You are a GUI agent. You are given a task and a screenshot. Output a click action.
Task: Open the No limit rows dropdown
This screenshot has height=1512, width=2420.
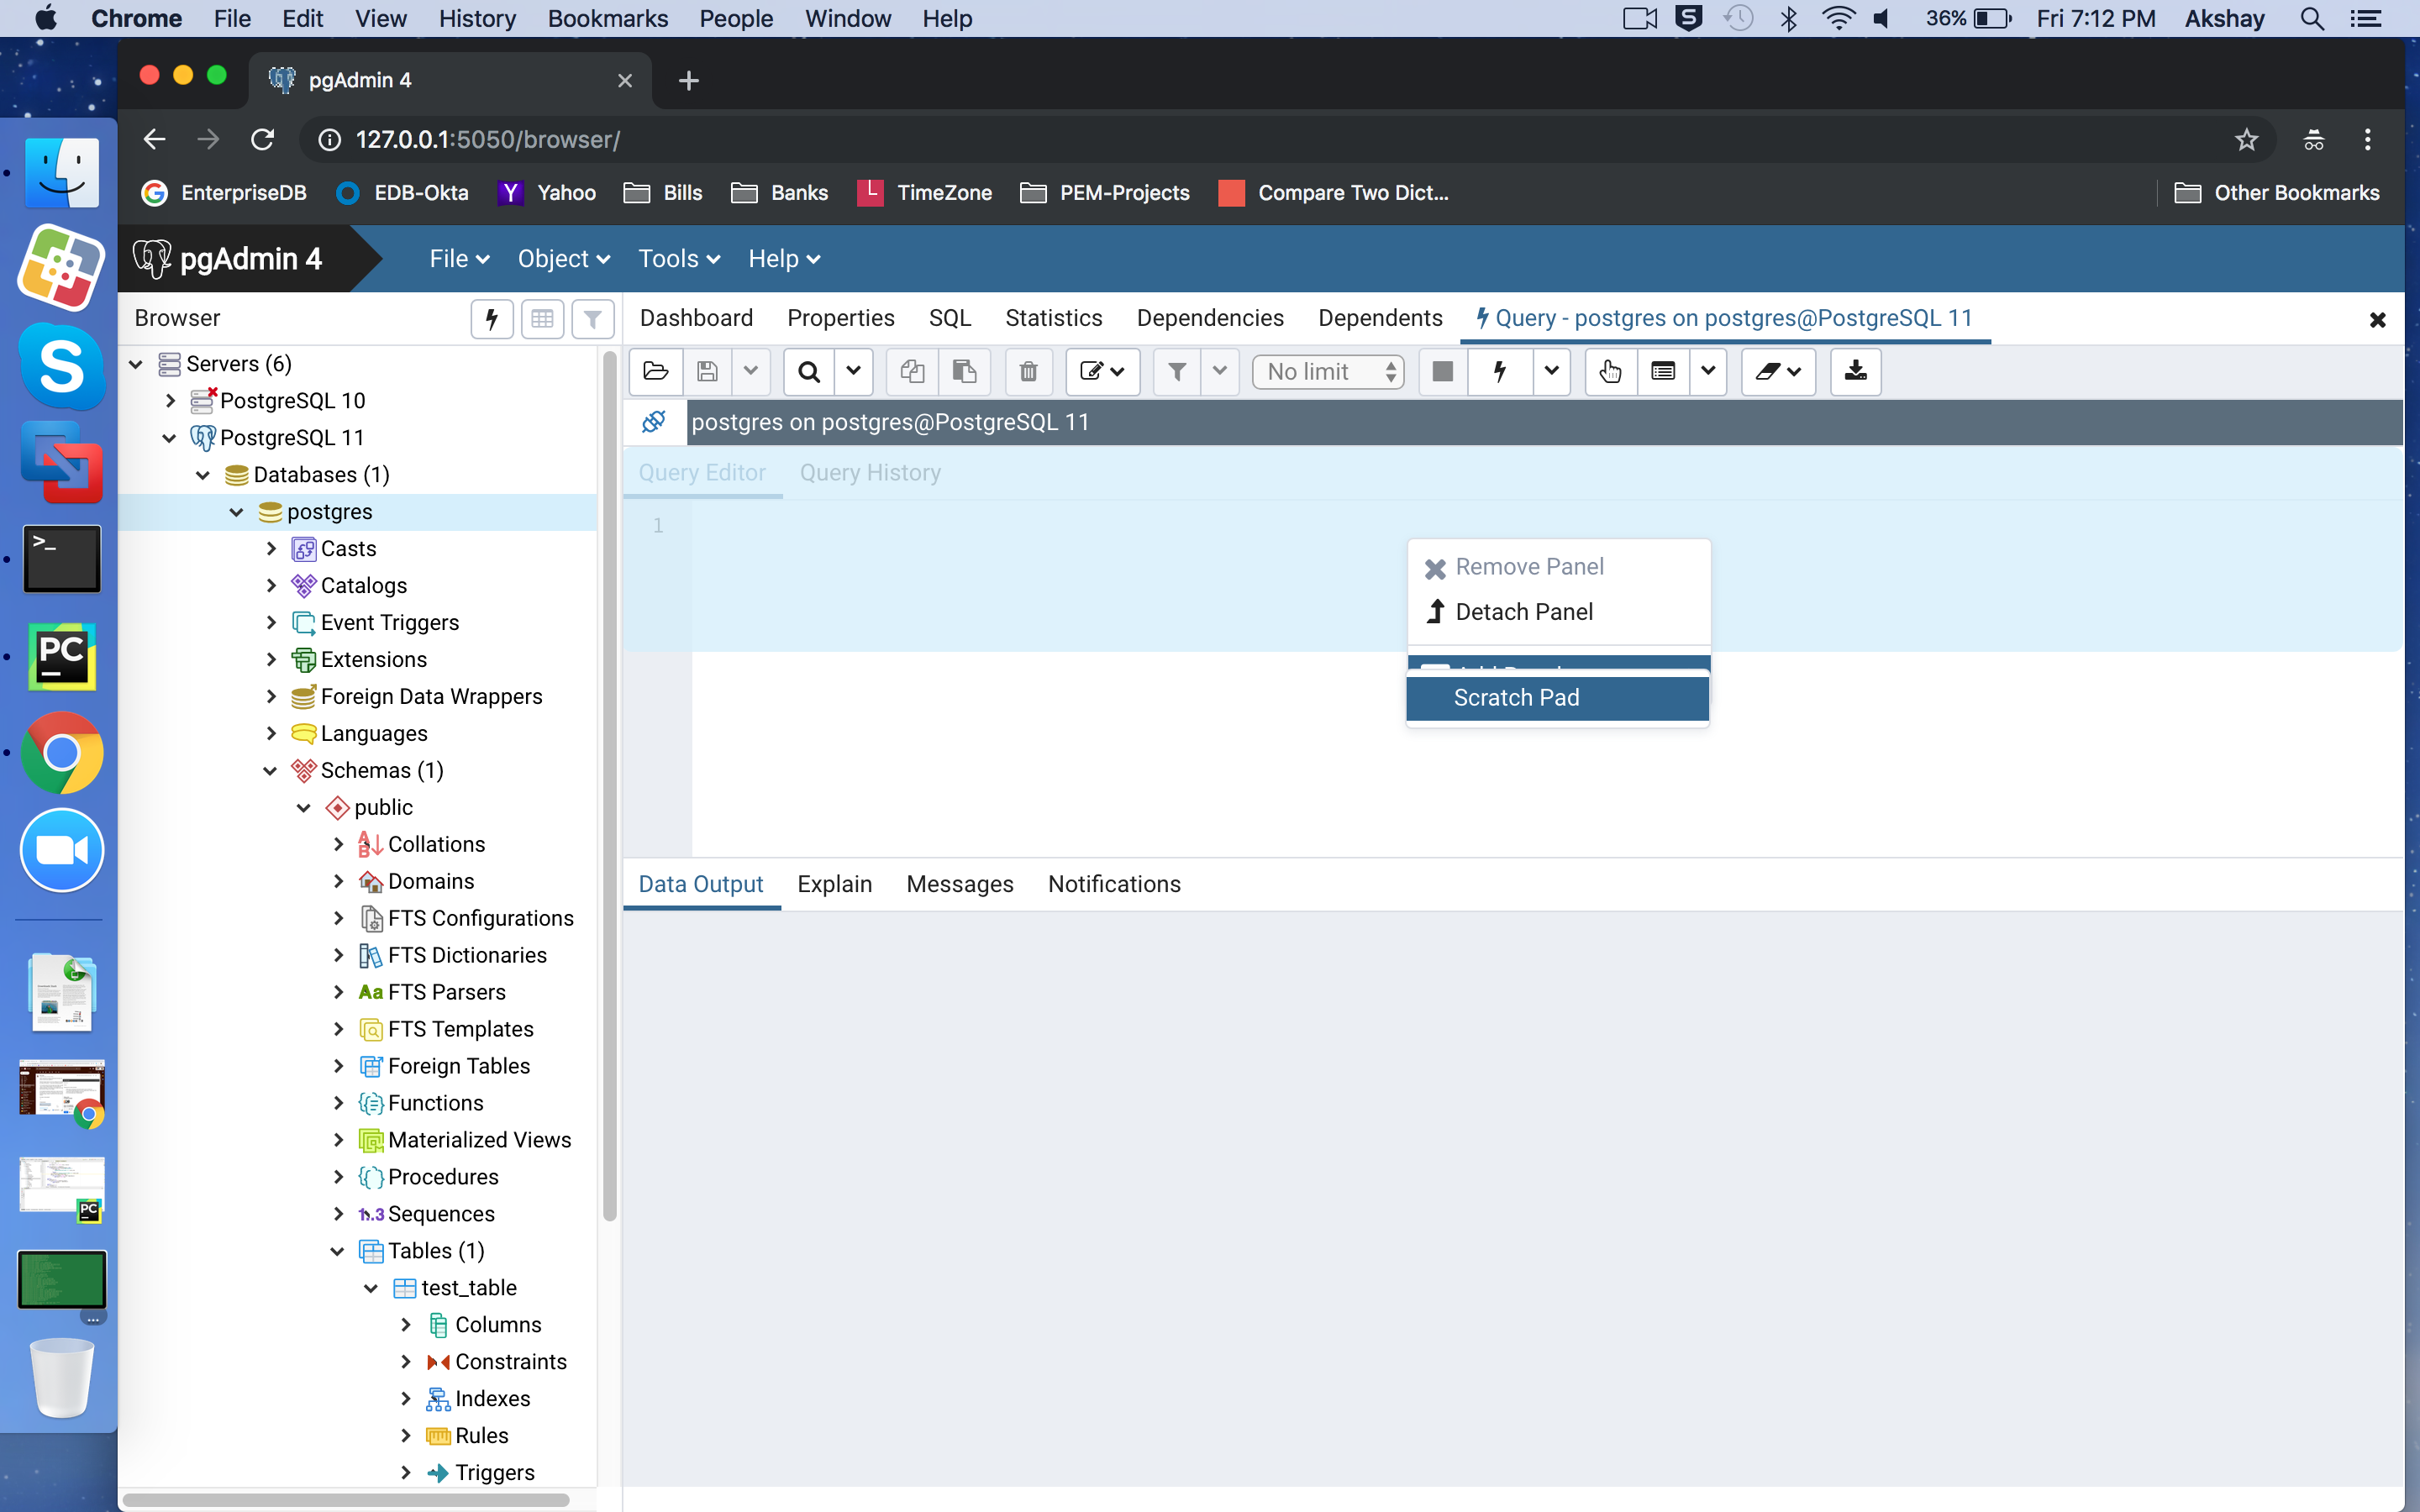pyautogui.click(x=1329, y=372)
